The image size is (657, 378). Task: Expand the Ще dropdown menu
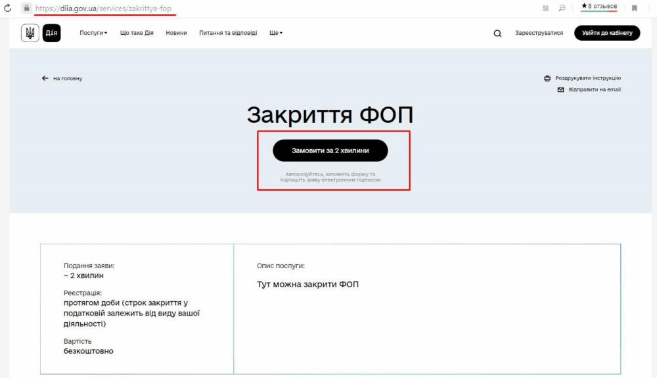tap(276, 33)
